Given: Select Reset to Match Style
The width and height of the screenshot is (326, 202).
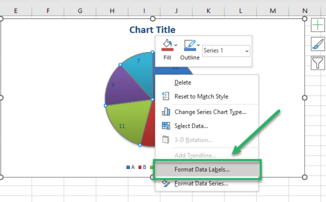Looking at the screenshot, I should click(x=207, y=96).
